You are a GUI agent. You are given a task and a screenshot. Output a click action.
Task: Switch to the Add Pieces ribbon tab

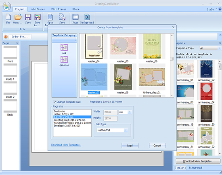click(38, 9)
